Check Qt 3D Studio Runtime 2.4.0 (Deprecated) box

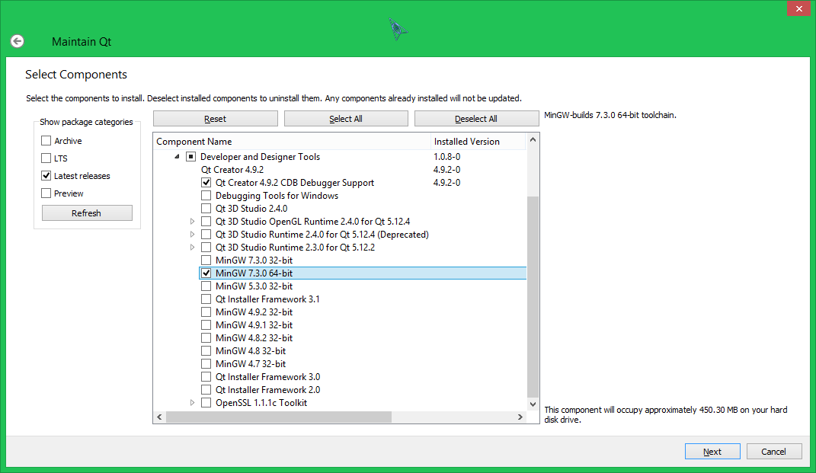click(x=206, y=235)
